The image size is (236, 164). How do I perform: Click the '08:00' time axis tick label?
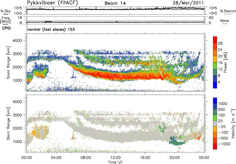pyautogui.click(x=86, y=157)
